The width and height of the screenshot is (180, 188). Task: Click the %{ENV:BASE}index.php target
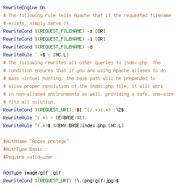[x=80, y=125]
